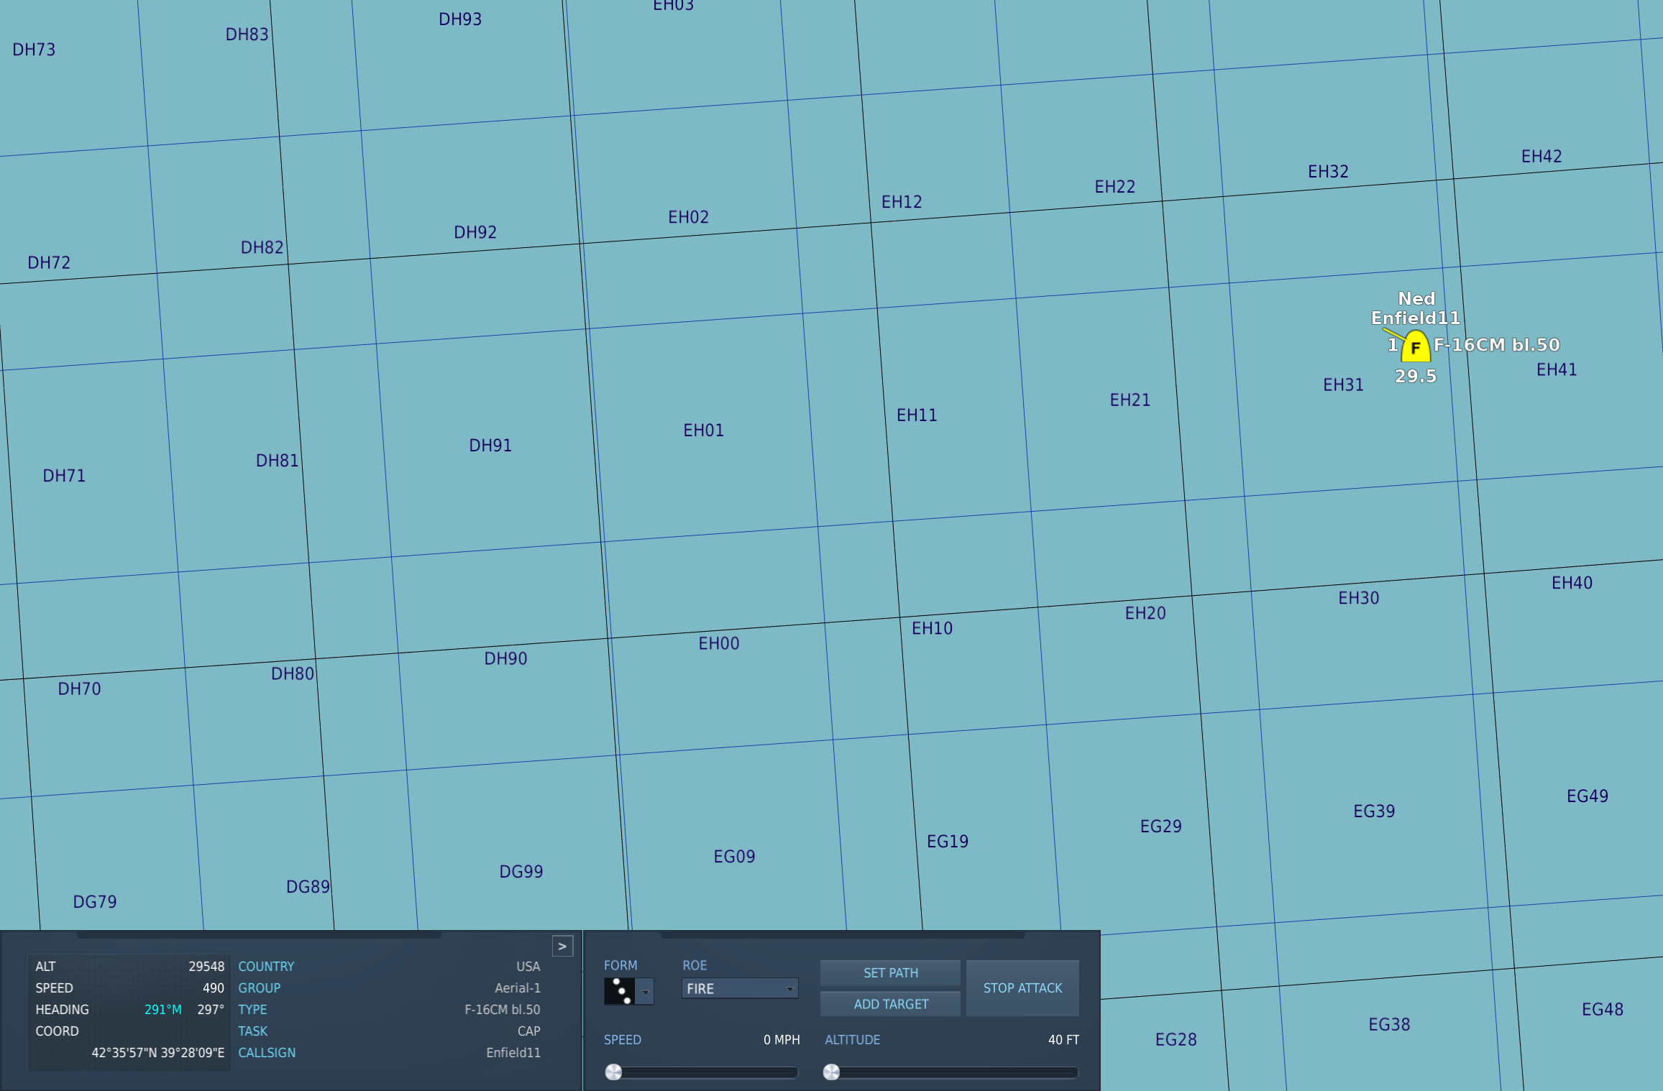Click the grid label EG09
The height and width of the screenshot is (1091, 1663).
tap(734, 857)
